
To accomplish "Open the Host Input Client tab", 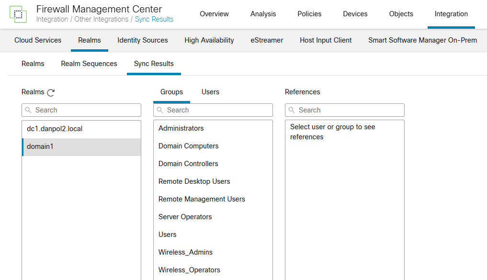I will (x=326, y=40).
